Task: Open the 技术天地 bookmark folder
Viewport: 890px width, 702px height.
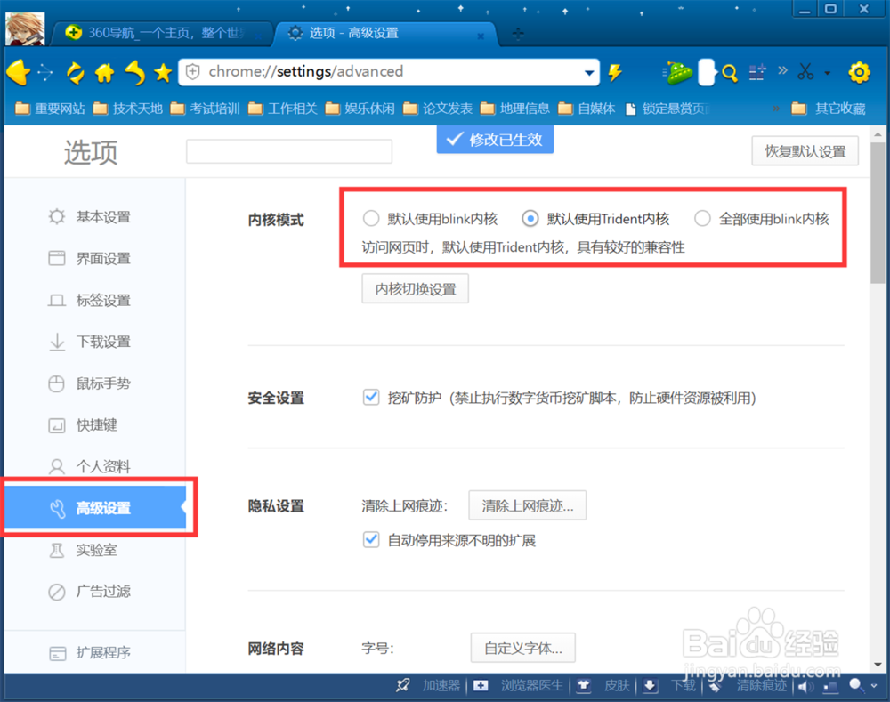Action: point(127,109)
